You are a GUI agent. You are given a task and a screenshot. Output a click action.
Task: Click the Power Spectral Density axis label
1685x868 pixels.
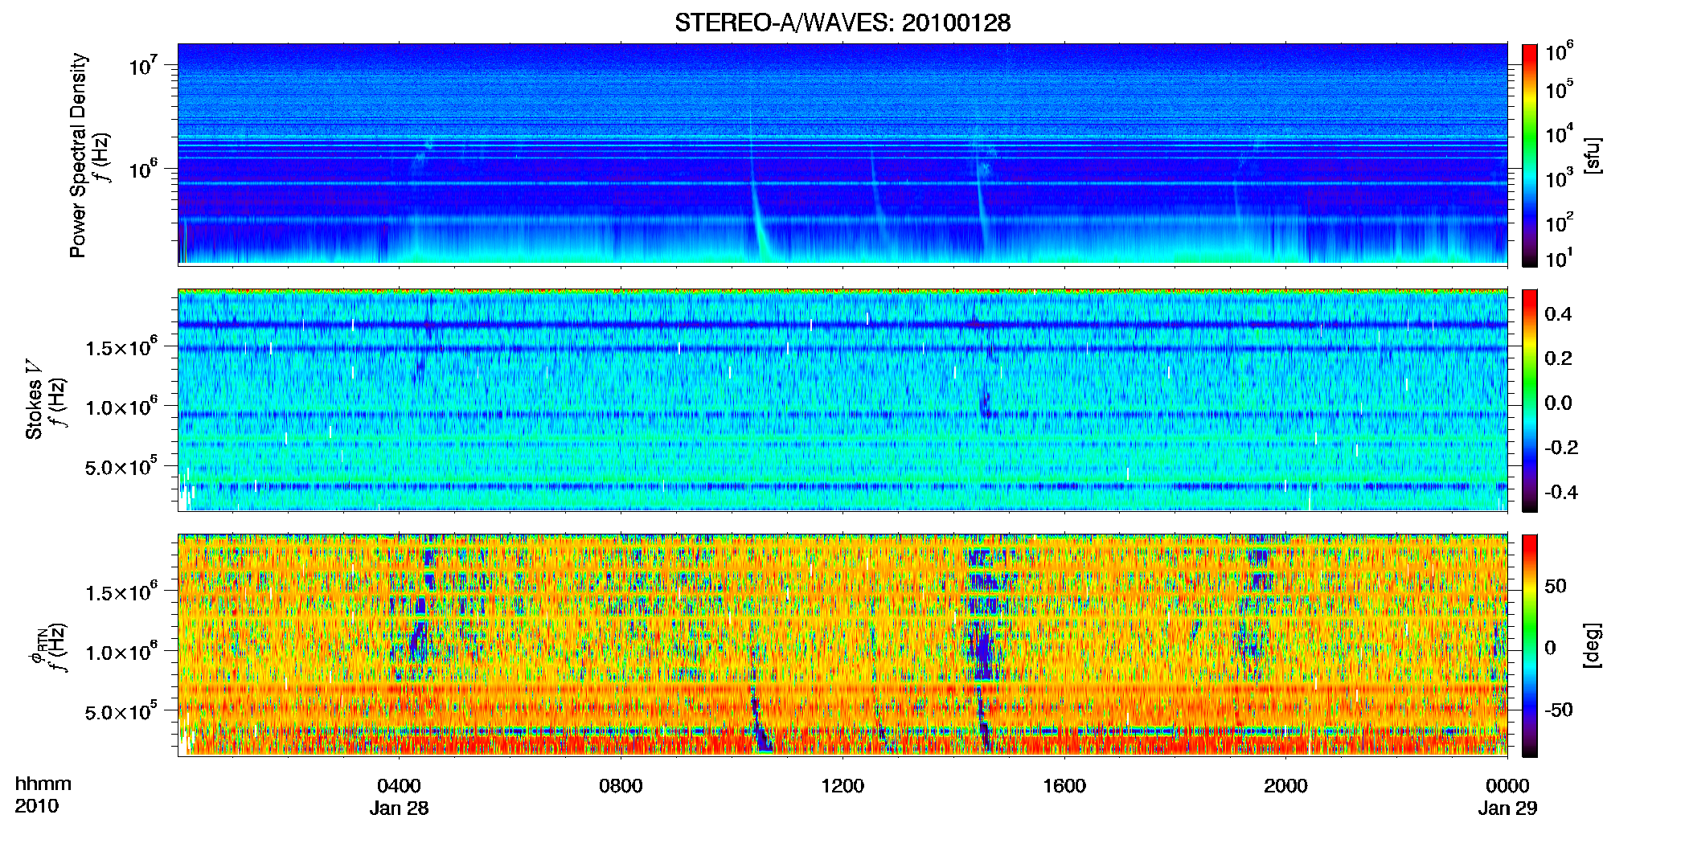coord(78,155)
